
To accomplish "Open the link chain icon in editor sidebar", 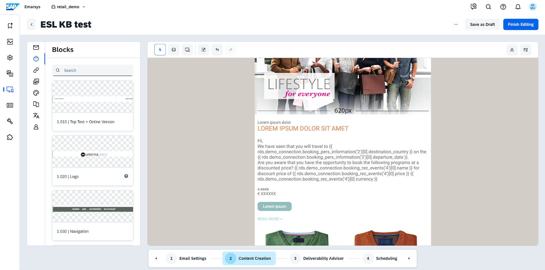I will (x=36, y=70).
